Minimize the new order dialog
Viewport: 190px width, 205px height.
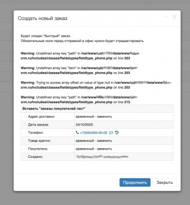(x=166, y=17)
